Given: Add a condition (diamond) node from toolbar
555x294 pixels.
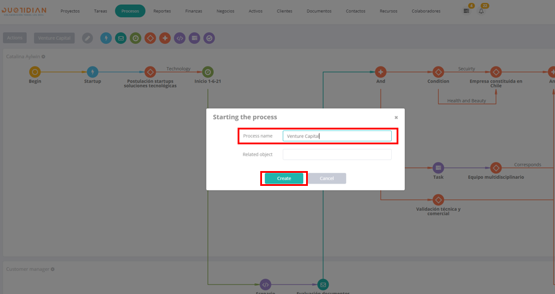Looking at the screenshot, I should pos(150,38).
